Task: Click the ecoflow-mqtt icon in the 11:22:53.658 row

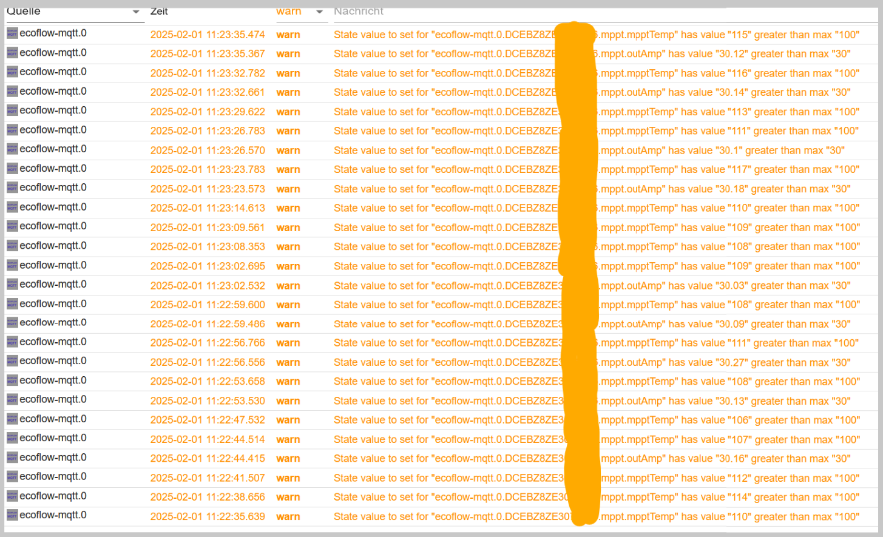Action: [x=12, y=380]
